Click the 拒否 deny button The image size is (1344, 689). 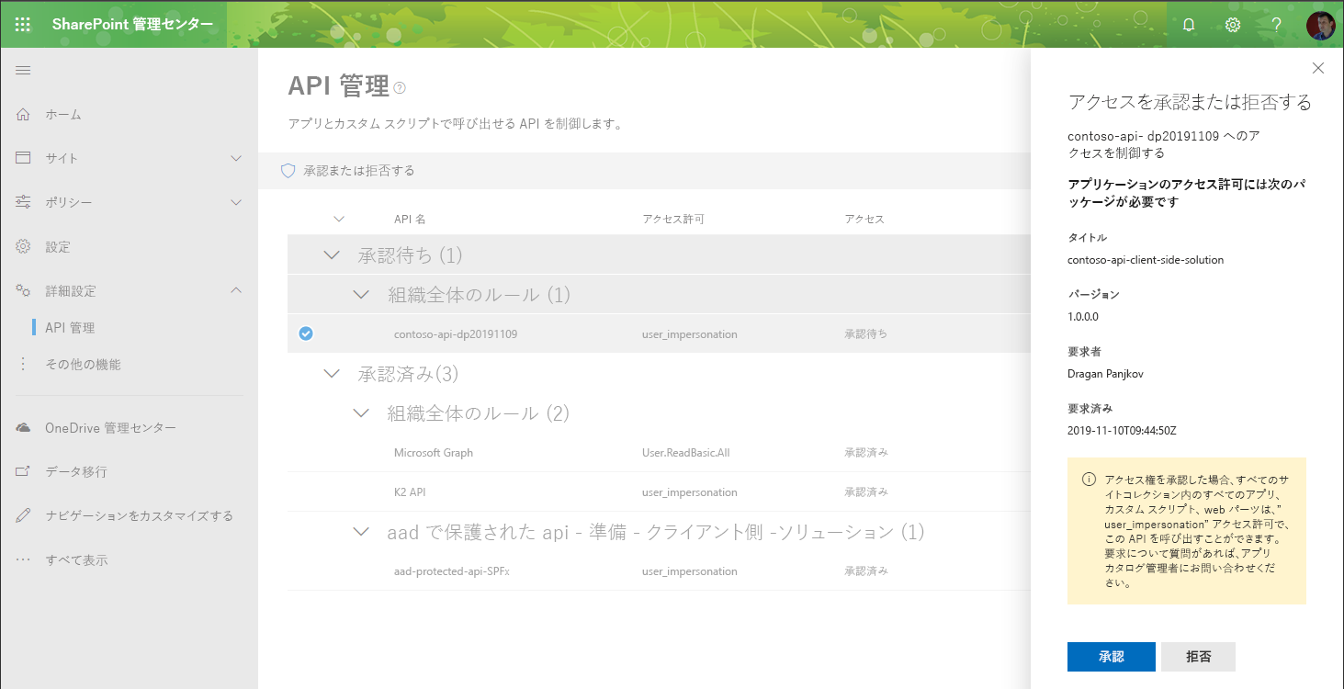[1198, 657]
